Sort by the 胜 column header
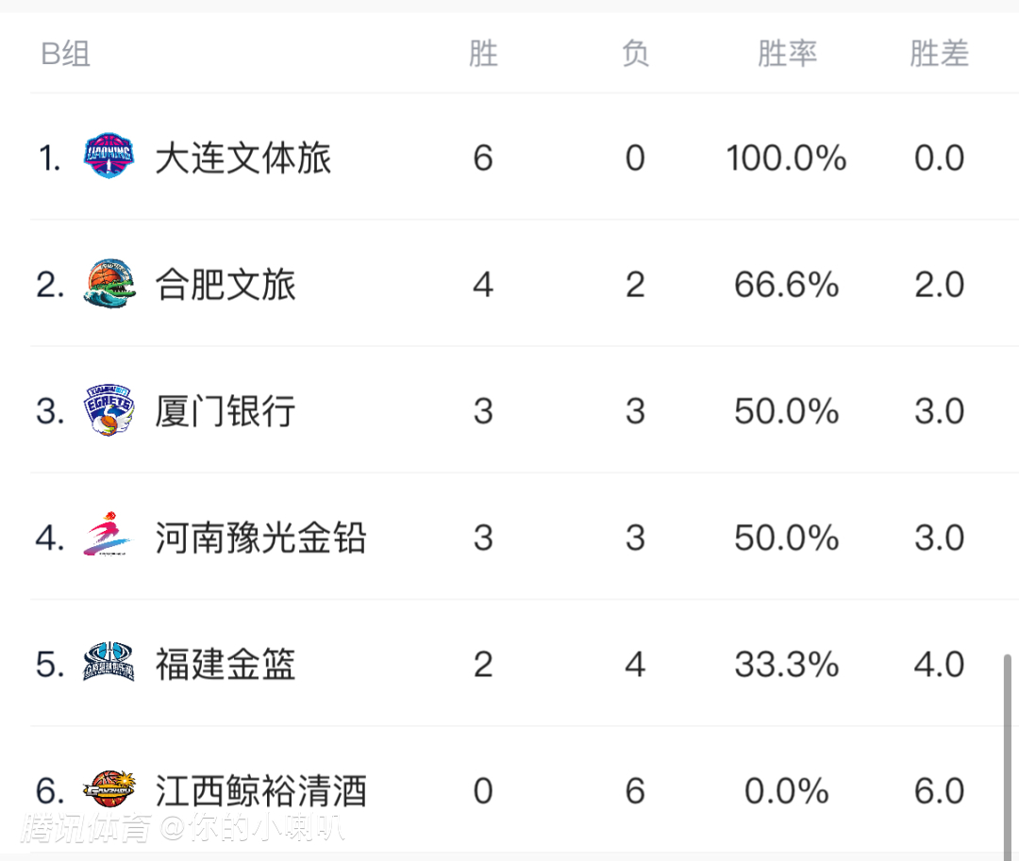The image size is (1019, 861). click(483, 55)
